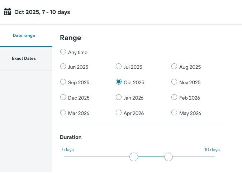The image size is (242, 173).
Task: Select the Feb 2026 radio button
Action: (x=174, y=97)
